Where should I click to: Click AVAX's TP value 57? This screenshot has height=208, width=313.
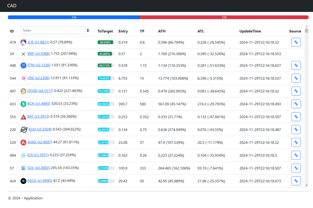[142, 143]
